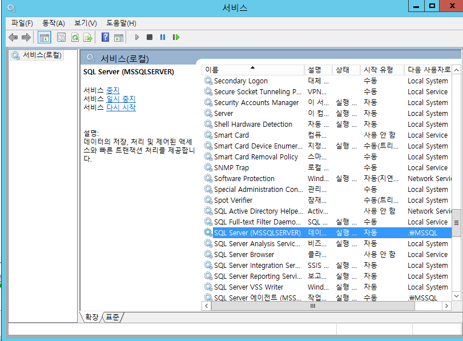Sort by the 설명 column header
Image resolution: width=463 pixels, height=341 pixels.
[x=319, y=70]
